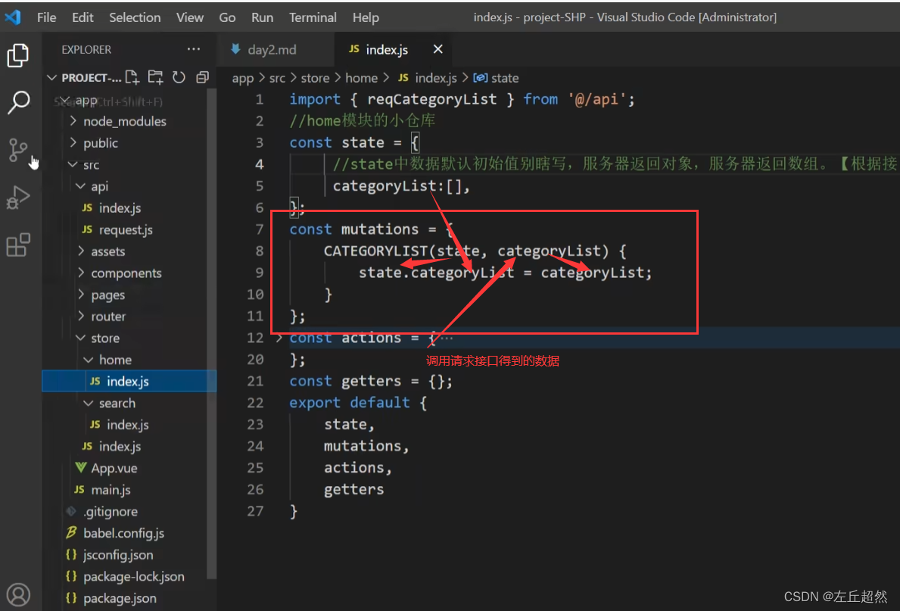Click the New File icon in Explorer
Image resolution: width=900 pixels, height=611 pixels.
132,77
